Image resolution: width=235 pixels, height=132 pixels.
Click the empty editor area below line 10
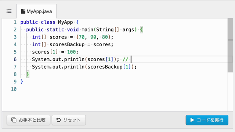point(115,102)
